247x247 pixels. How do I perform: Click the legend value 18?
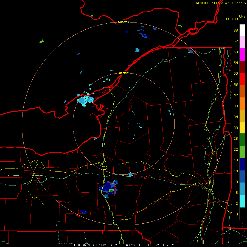(236, 160)
